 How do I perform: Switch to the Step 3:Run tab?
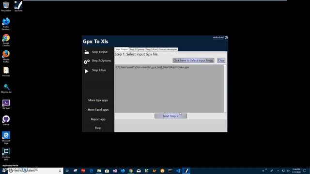152,49
